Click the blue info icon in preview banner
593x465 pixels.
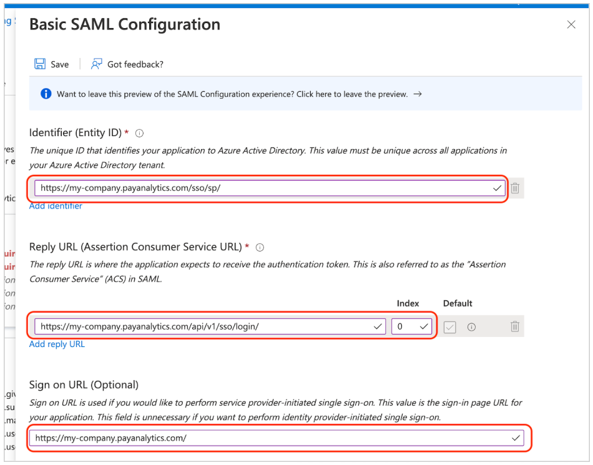click(46, 94)
